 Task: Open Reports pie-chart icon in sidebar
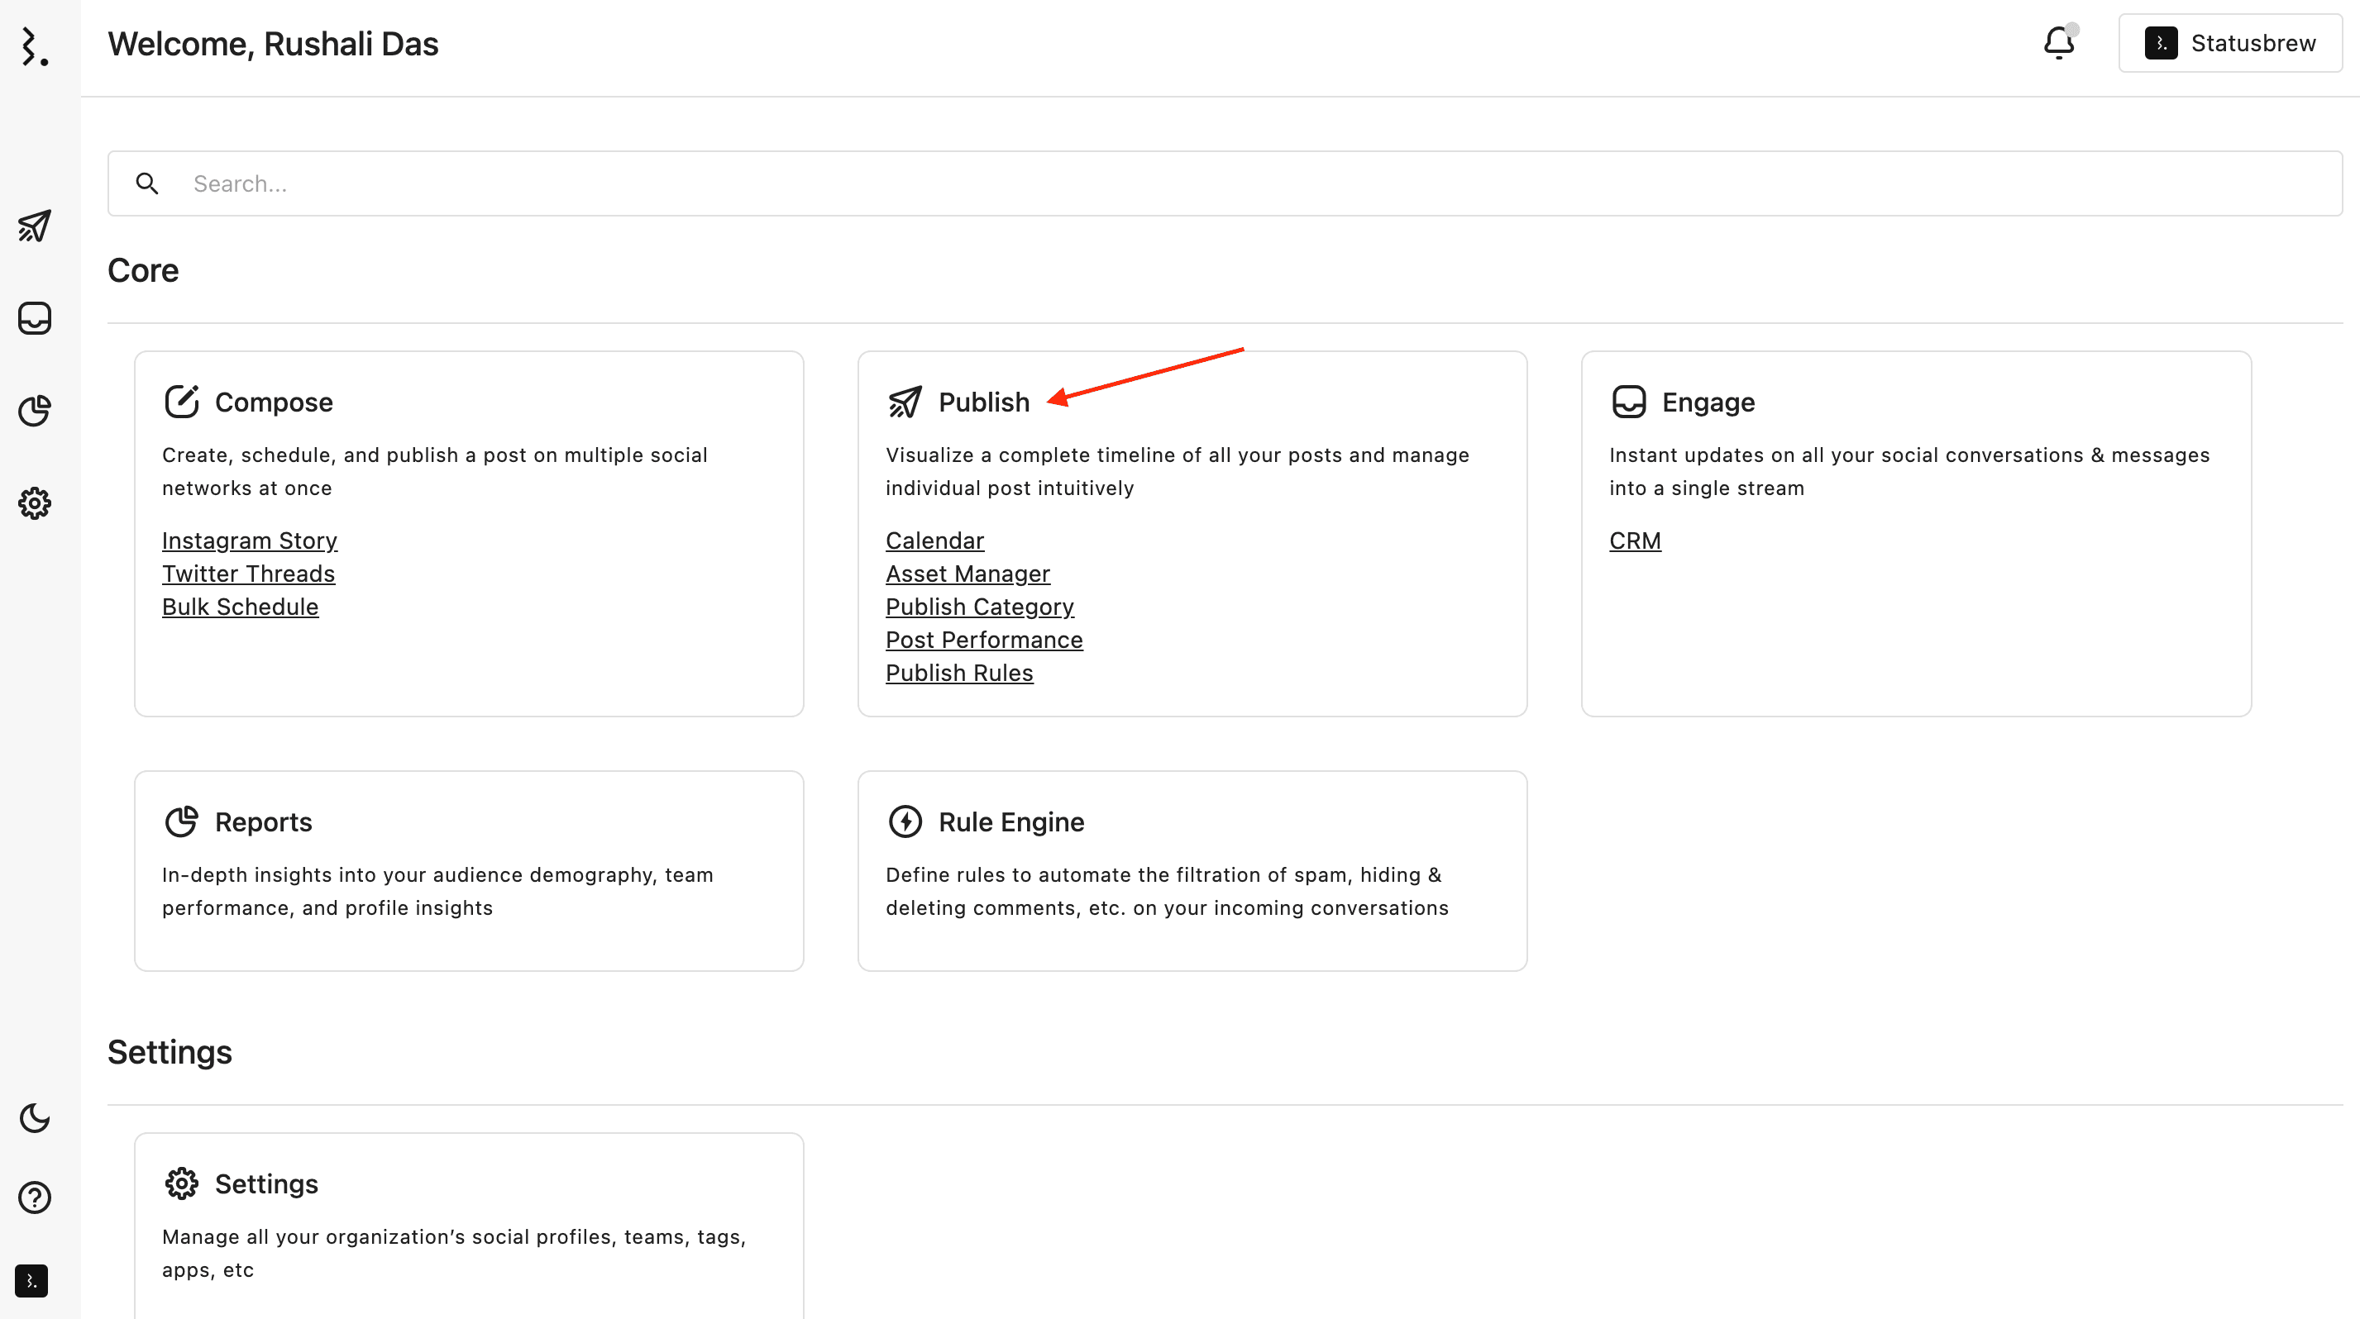pos(35,410)
